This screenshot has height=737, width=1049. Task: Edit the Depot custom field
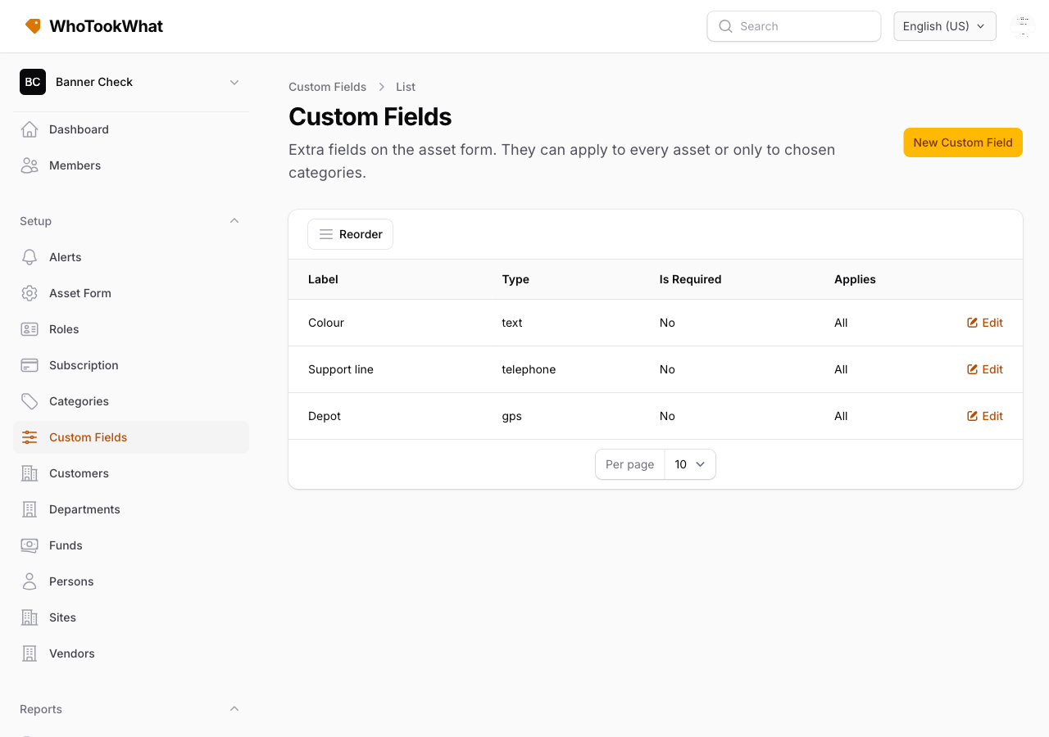[x=985, y=416]
